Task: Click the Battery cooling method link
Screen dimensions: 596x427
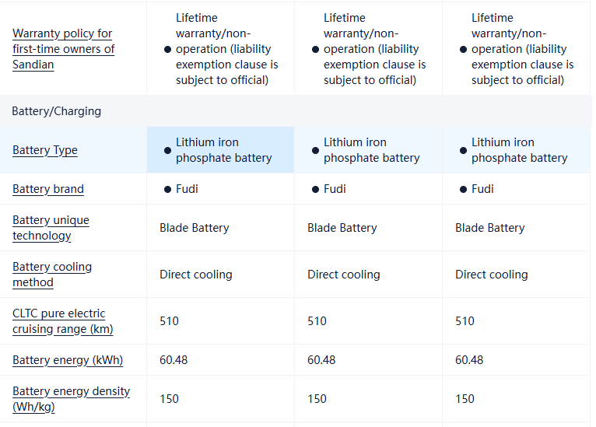Action: click(x=52, y=275)
